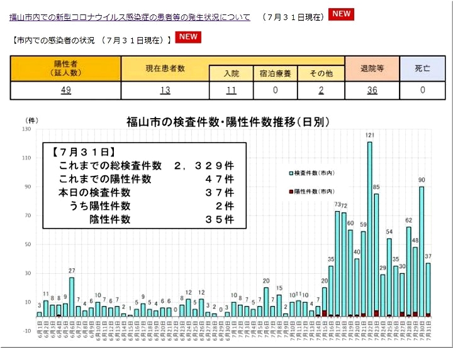453x348 pixels.
Task: Click the chart bar labeled 90
Action: pyautogui.click(x=422, y=251)
